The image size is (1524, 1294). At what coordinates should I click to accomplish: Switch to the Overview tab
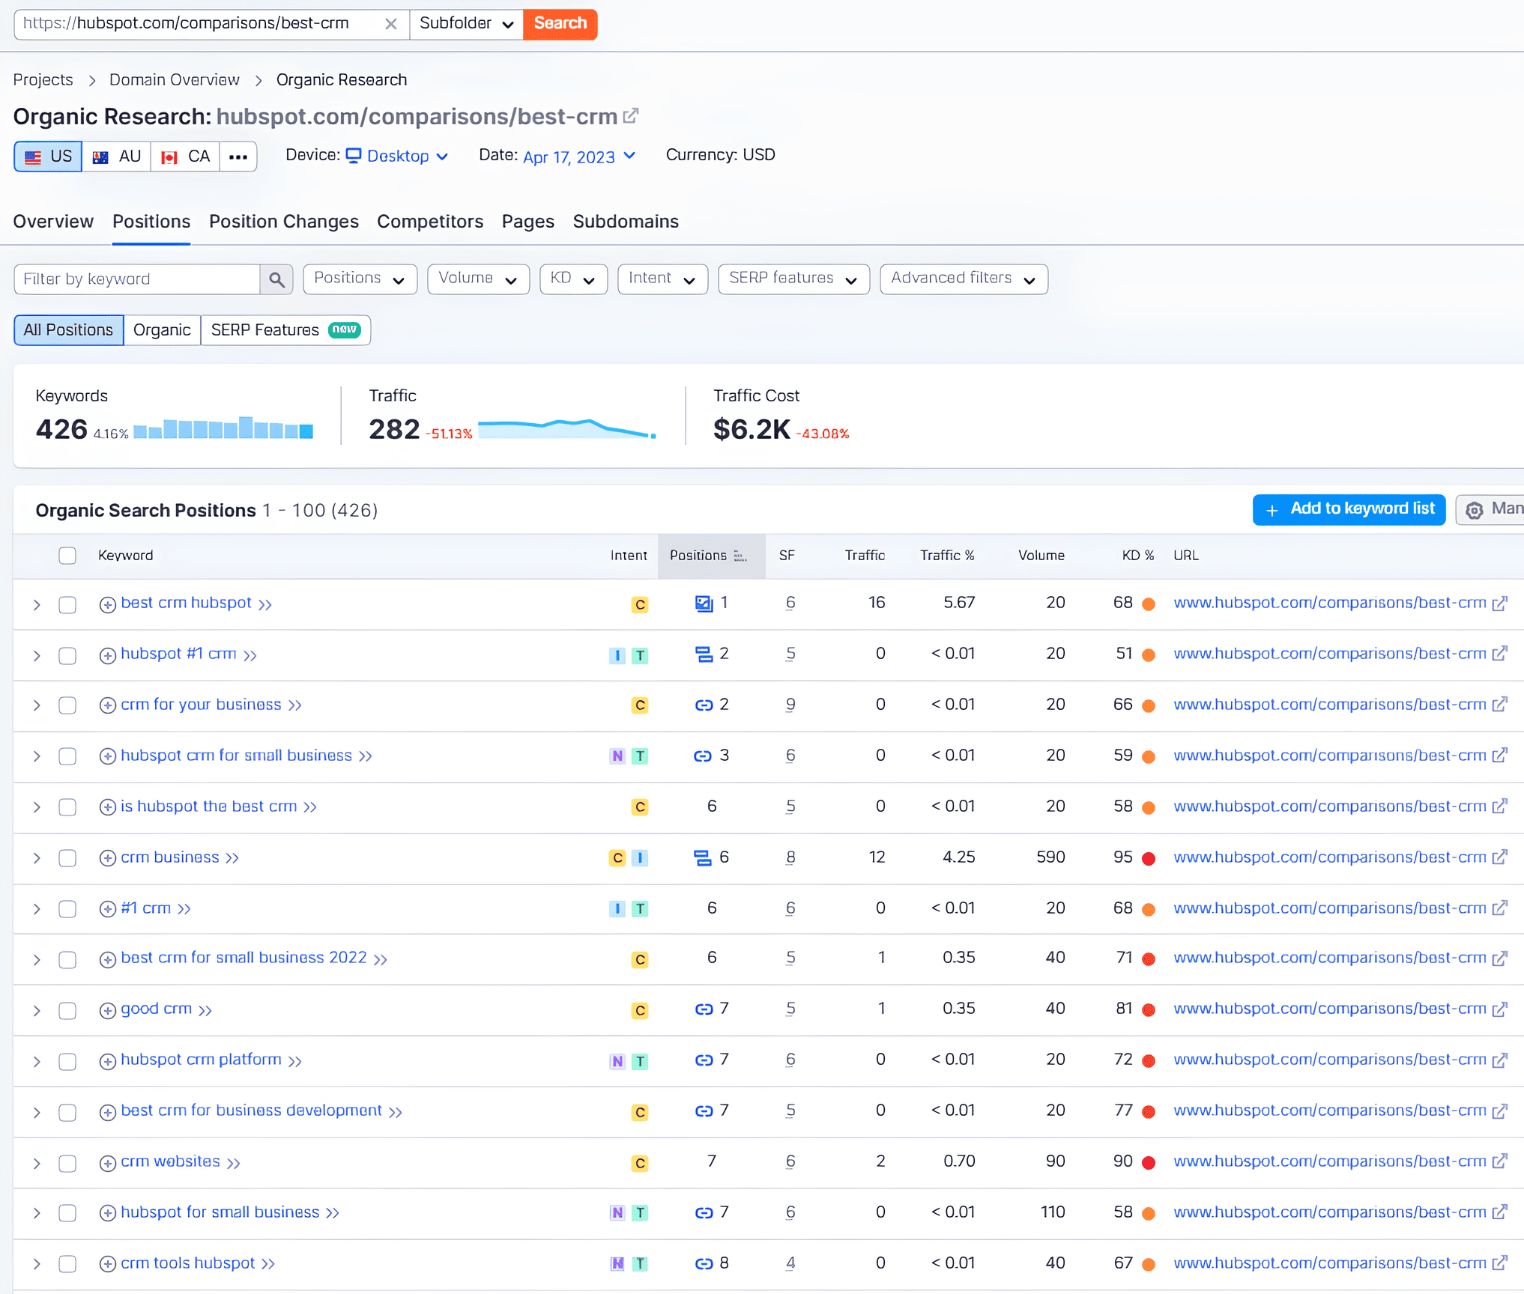pyautogui.click(x=53, y=222)
